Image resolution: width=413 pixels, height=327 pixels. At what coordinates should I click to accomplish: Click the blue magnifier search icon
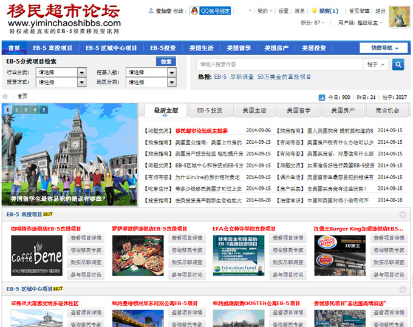398,64
